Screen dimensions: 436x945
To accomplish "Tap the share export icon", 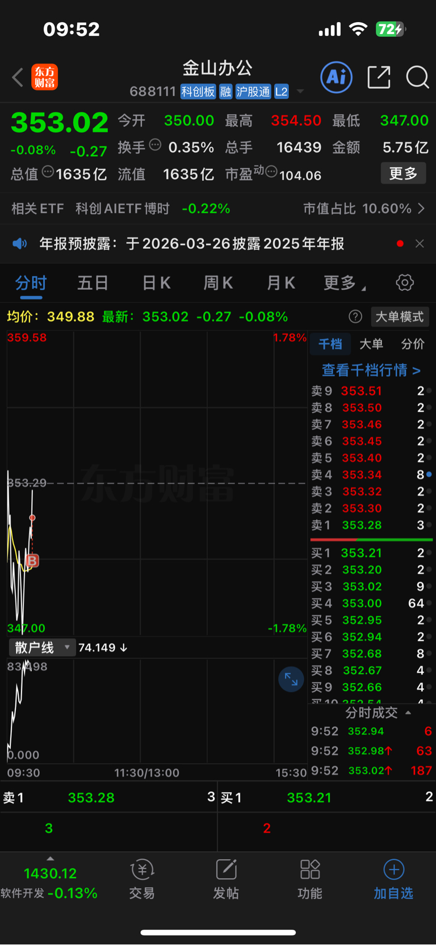I will [379, 77].
